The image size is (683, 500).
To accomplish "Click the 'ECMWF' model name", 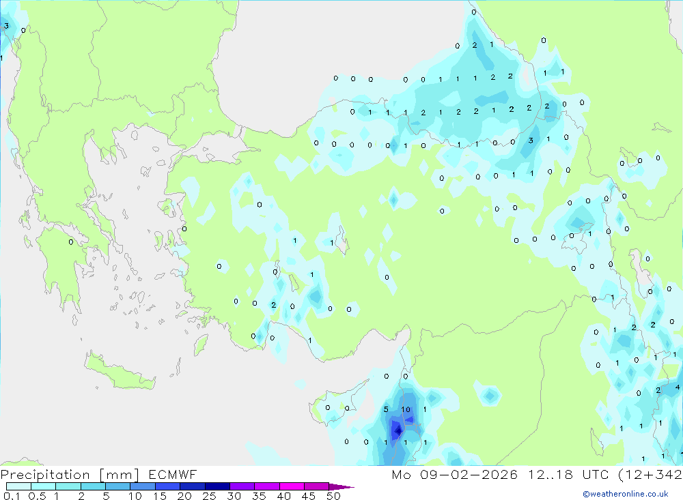I will click(x=173, y=474).
